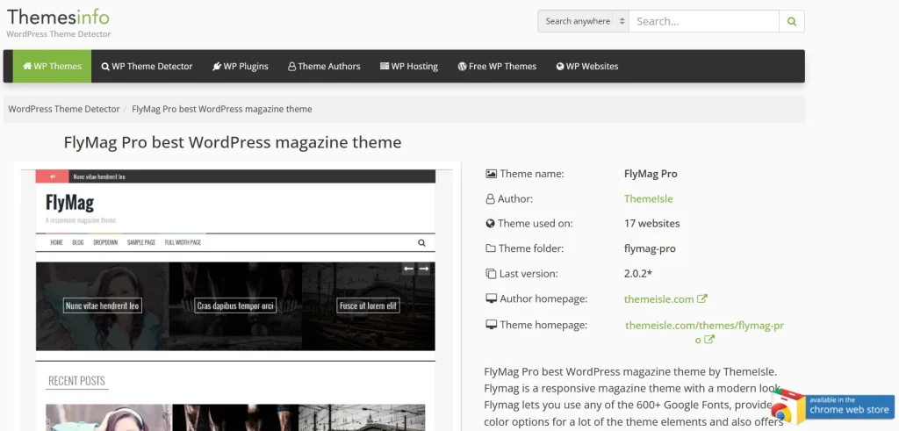Click the Themesinfo logo
This screenshot has width=899, height=431.
pyautogui.click(x=58, y=18)
